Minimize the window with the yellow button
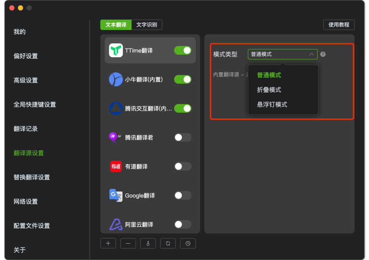This screenshot has width=369, height=260. click(20, 8)
